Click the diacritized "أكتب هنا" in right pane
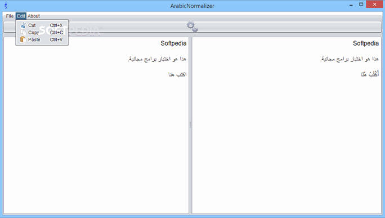The image size is (385, 218). (x=370, y=73)
